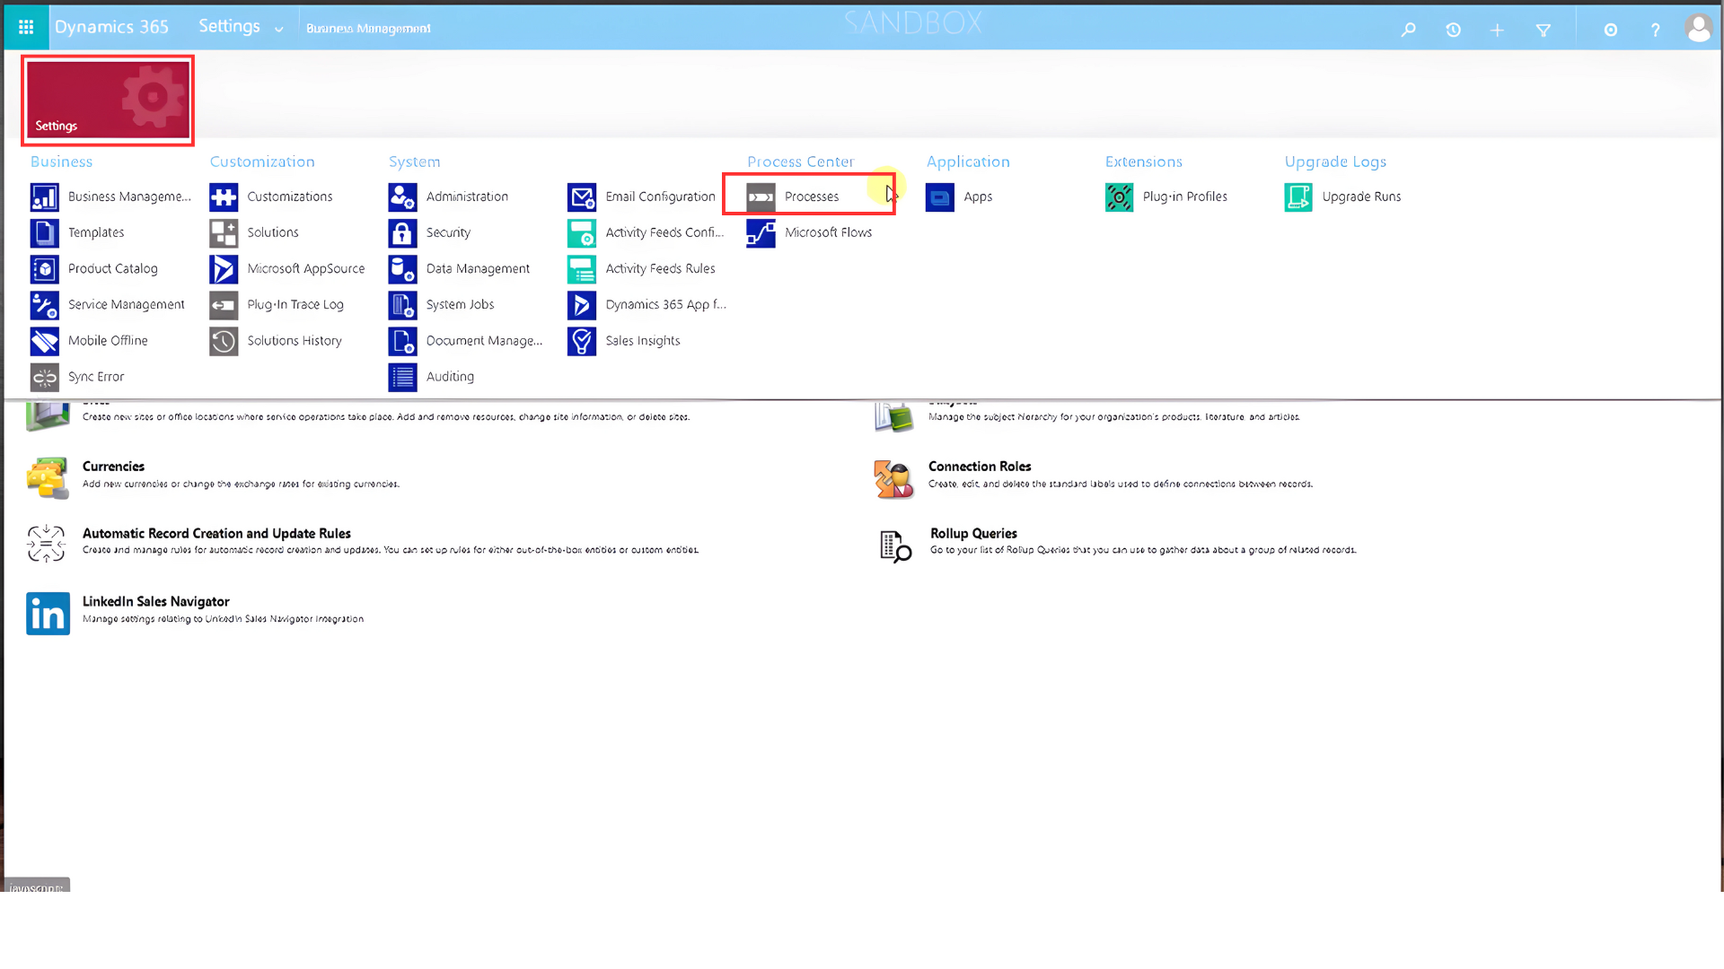Open the Connection Roles link

[x=980, y=467]
